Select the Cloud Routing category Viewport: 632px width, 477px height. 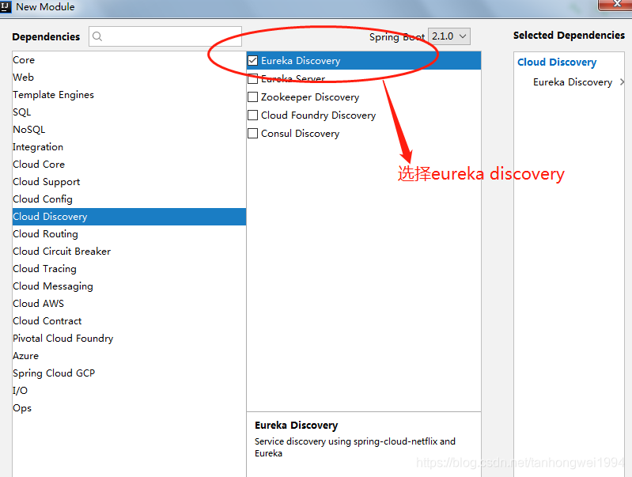pyautogui.click(x=129, y=234)
